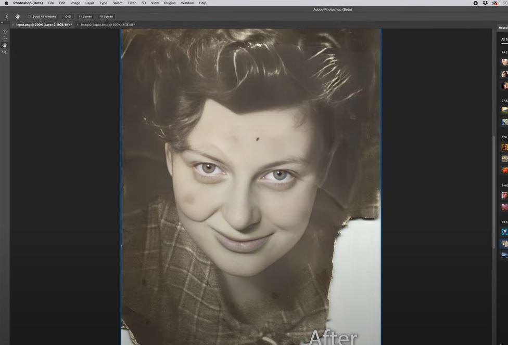Expand the left toolbar using double-arrow

pyautogui.click(x=2, y=22)
